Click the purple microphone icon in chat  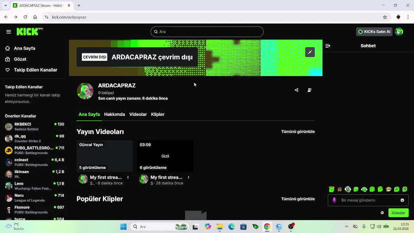tap(334, 200)
